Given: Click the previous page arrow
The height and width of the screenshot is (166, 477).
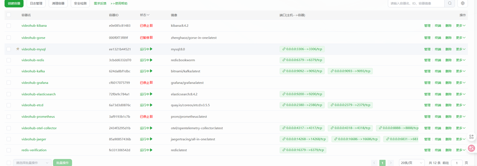Looking at the screenshot, I should point(375,163).
